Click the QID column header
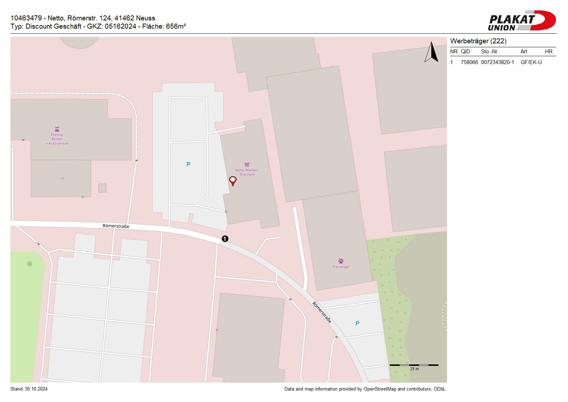Screen dimensions: 568x402 coord(465,52)
